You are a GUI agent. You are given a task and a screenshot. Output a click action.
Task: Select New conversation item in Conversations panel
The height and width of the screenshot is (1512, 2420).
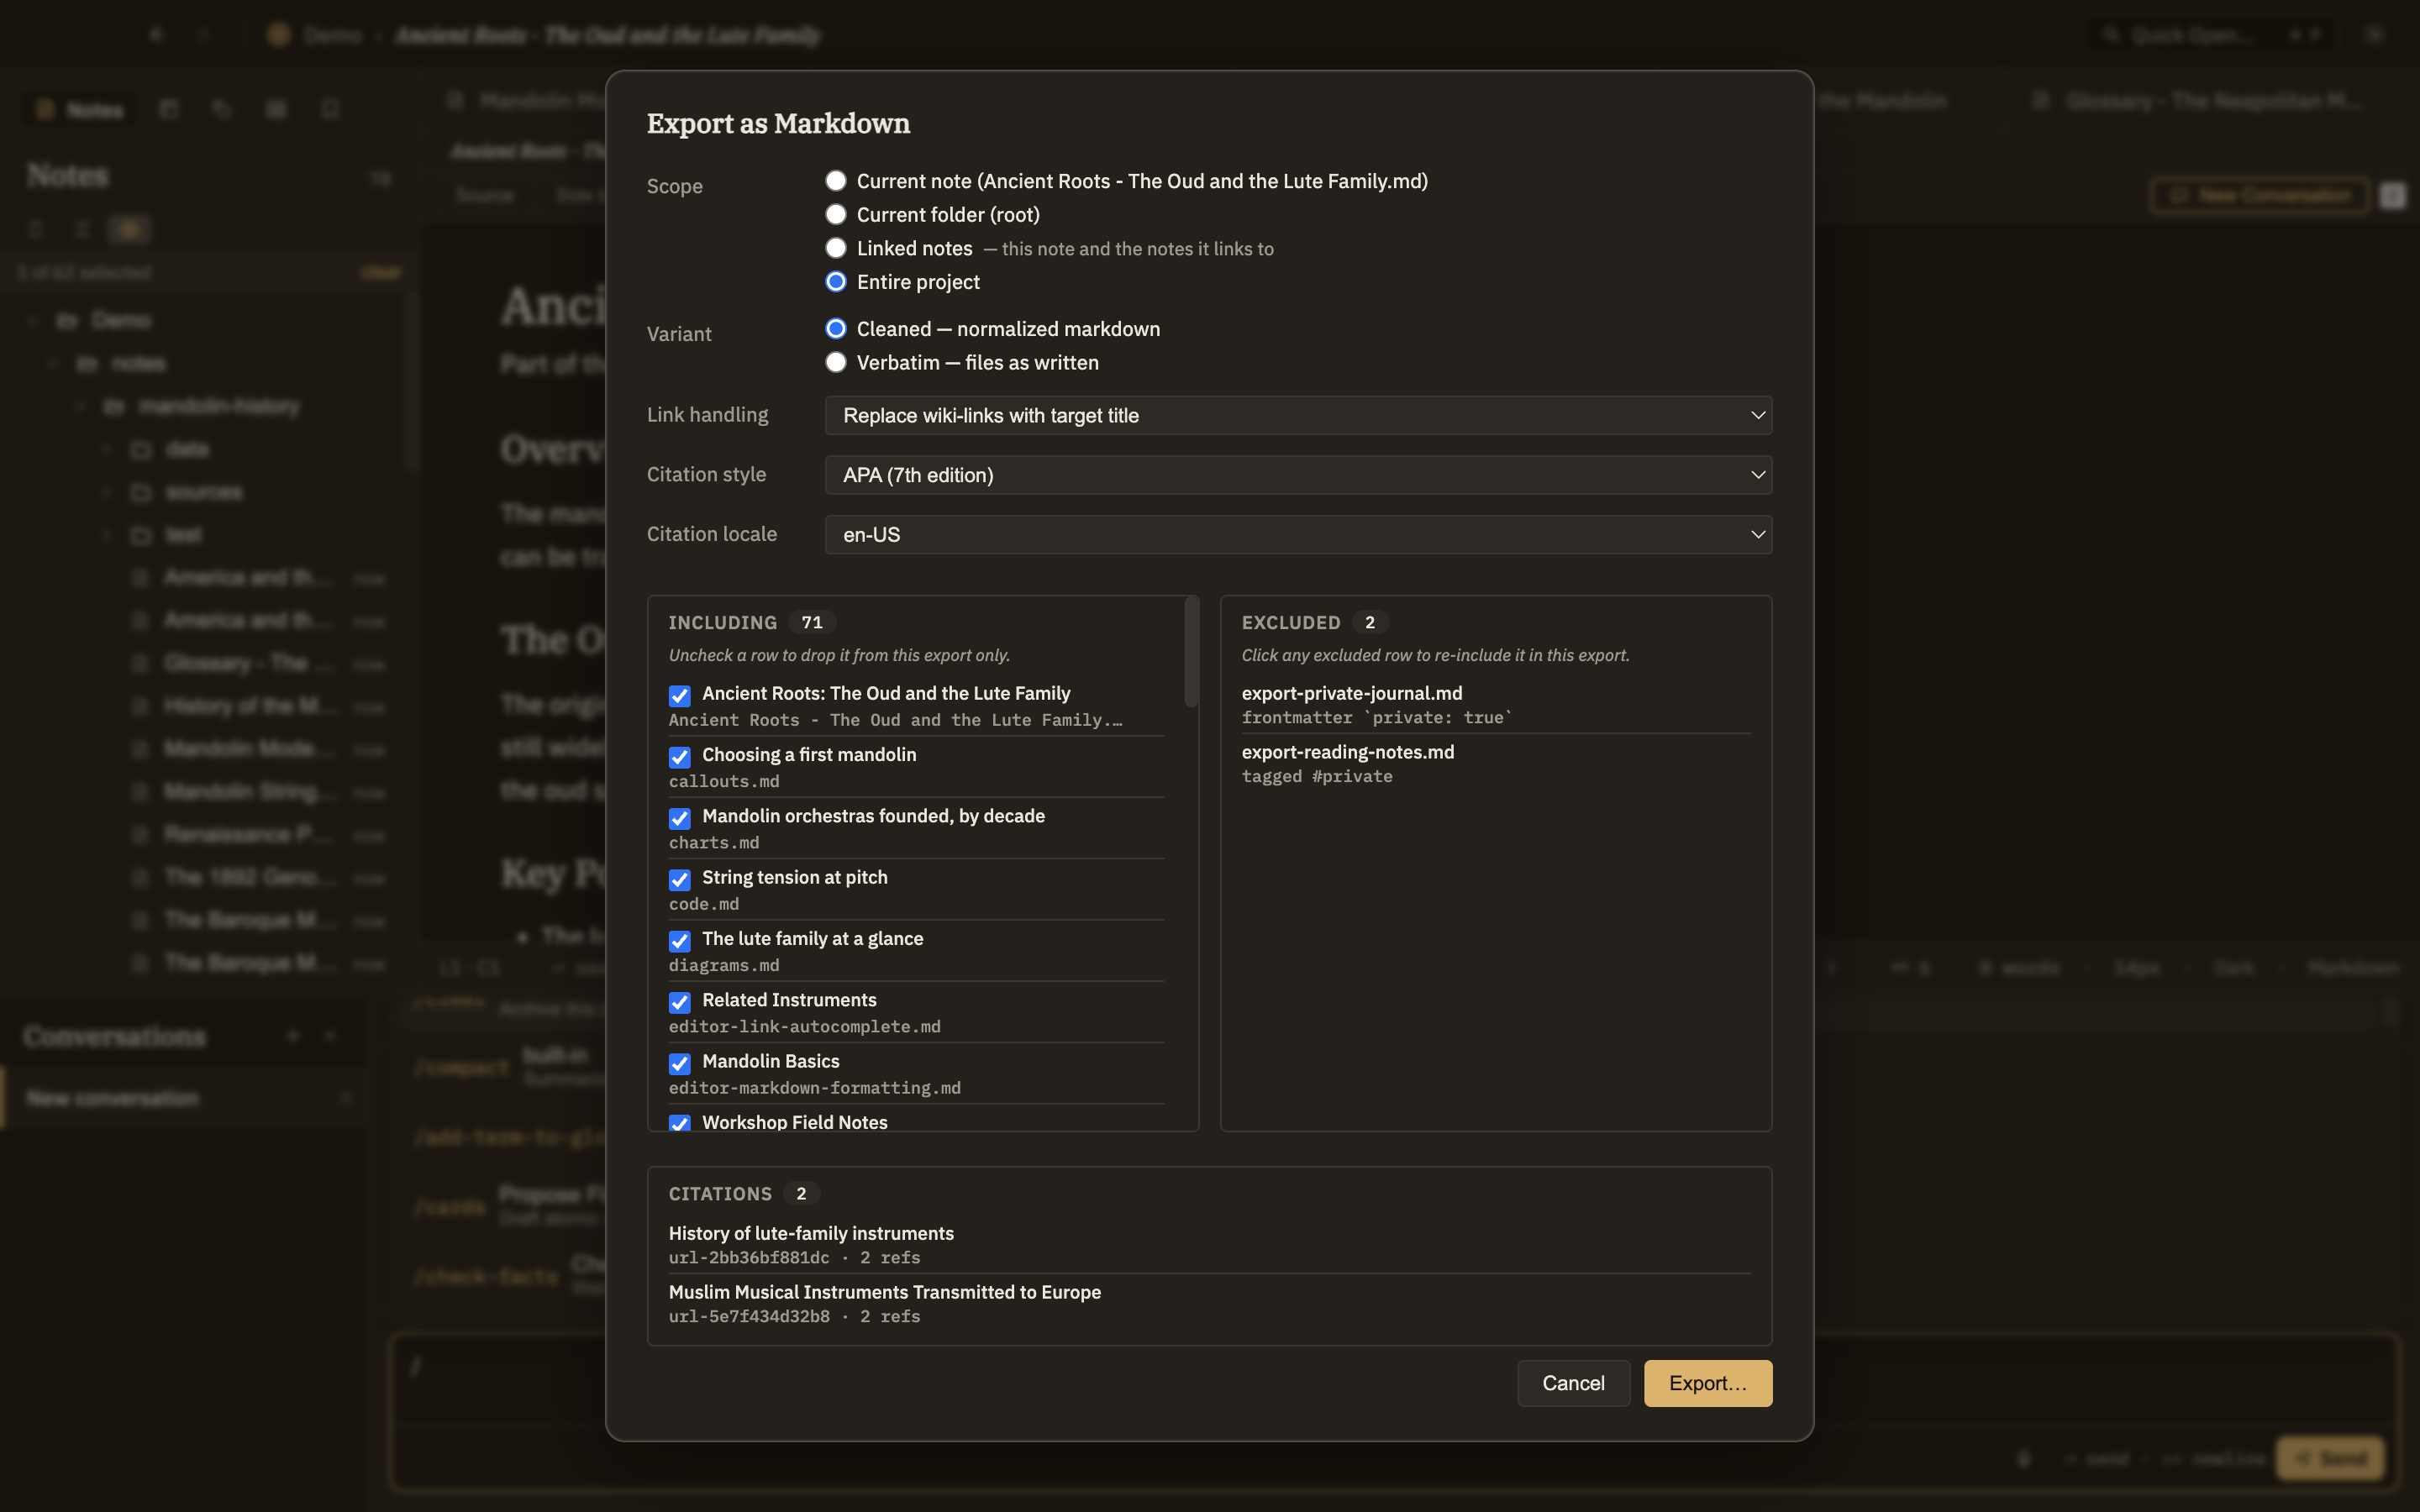(183, 1098)
